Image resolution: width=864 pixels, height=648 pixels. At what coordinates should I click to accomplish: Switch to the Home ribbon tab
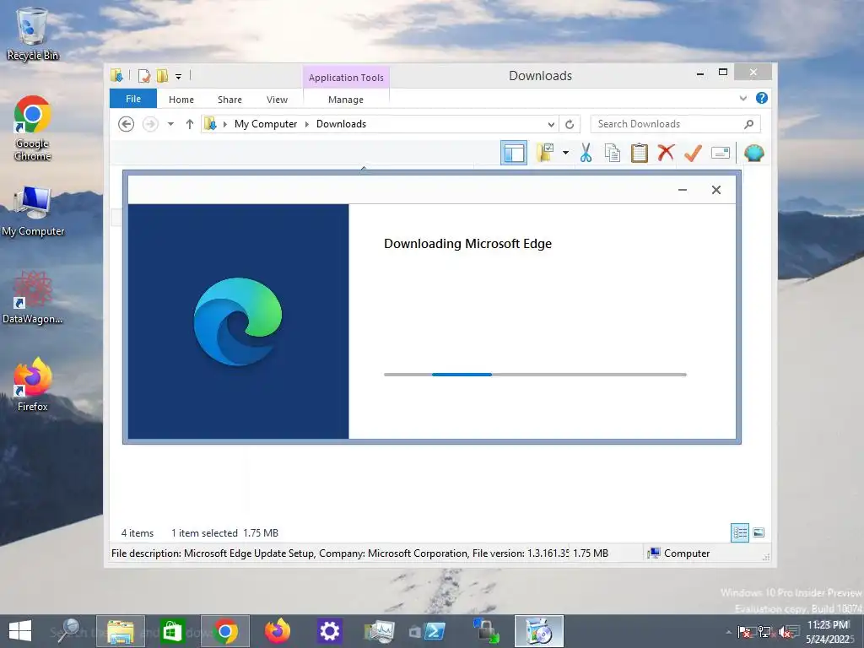click(x=181, y=100)
